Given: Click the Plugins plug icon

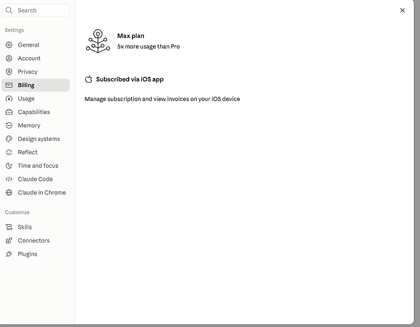Looking at the screenshot, I should pyautogui.click(x=9, y=254).
